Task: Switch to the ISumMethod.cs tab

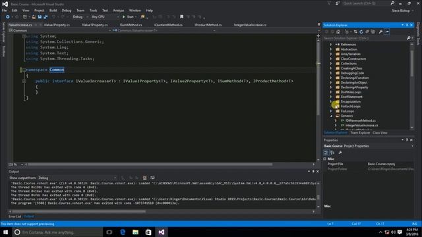Action: pyautogui.click(x=131, y=25)
